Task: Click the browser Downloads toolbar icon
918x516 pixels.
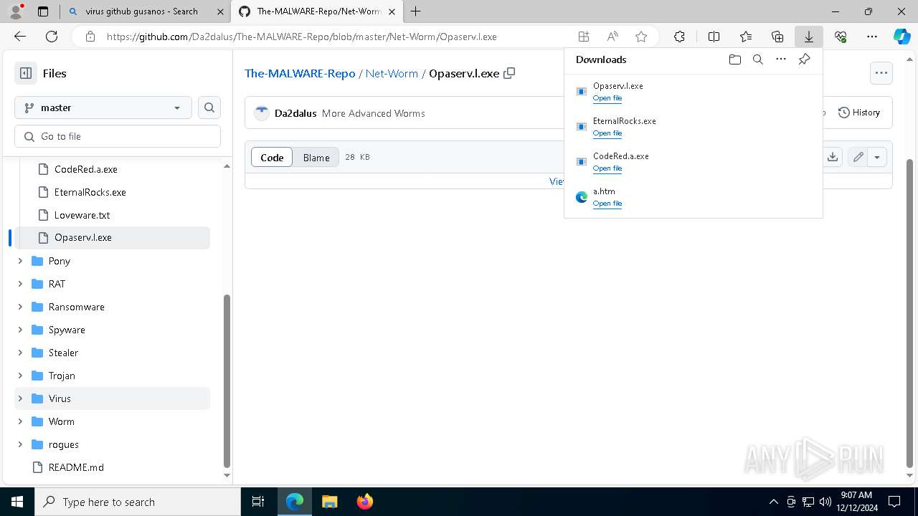Action: point(808,37)
